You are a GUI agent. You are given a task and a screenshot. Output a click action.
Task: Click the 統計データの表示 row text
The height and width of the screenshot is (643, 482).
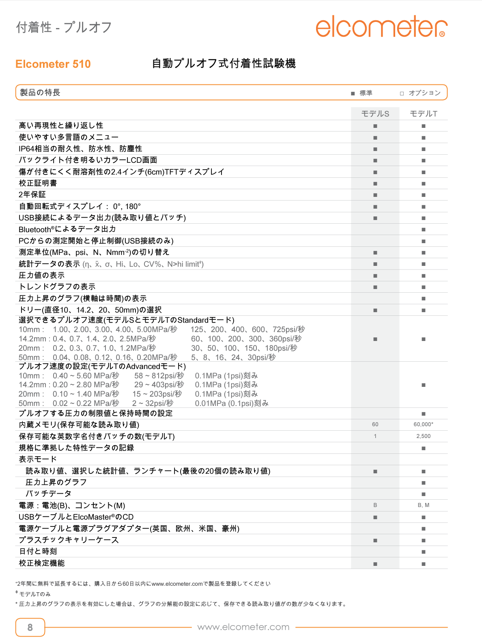tap(111, 264)
